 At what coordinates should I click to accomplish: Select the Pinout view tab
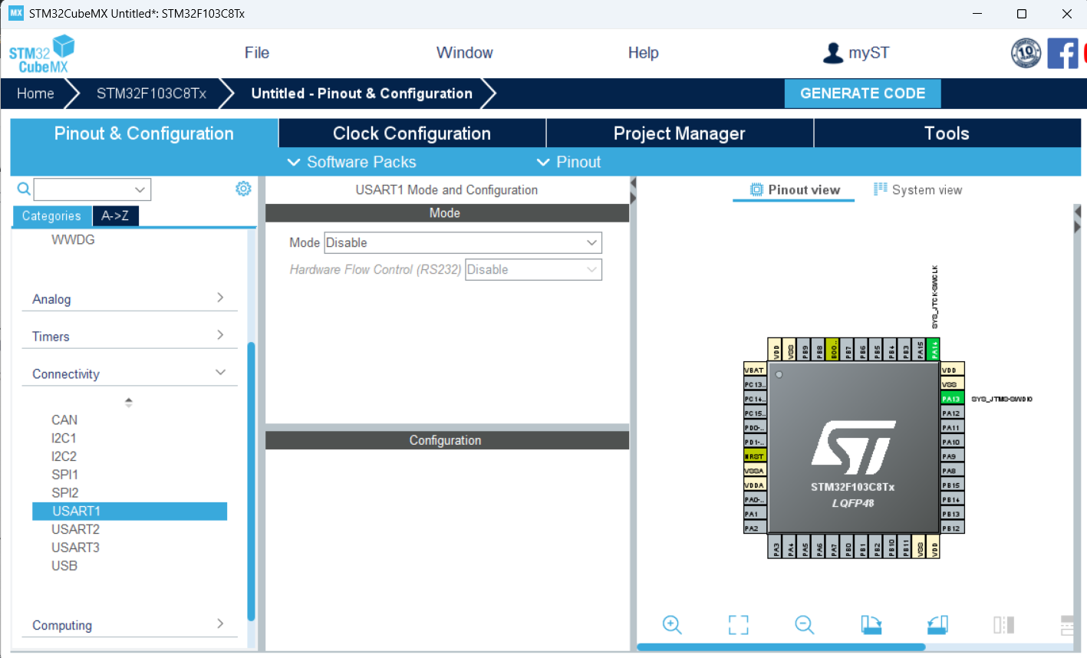[x=794, y=190]
